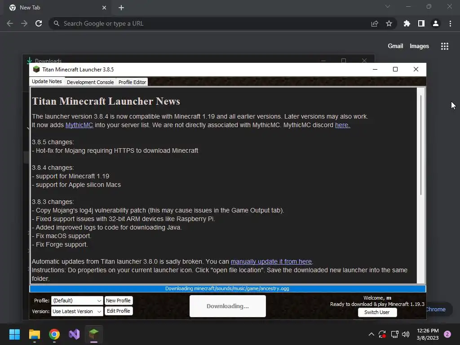Open File Explorer from taskbar
460x345 pixels.
[x=34, y=334]
